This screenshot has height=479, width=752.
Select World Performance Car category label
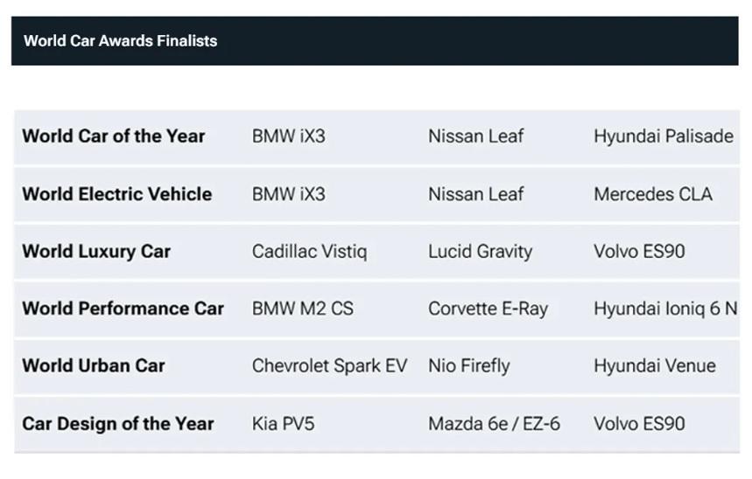tap(123, 309)
